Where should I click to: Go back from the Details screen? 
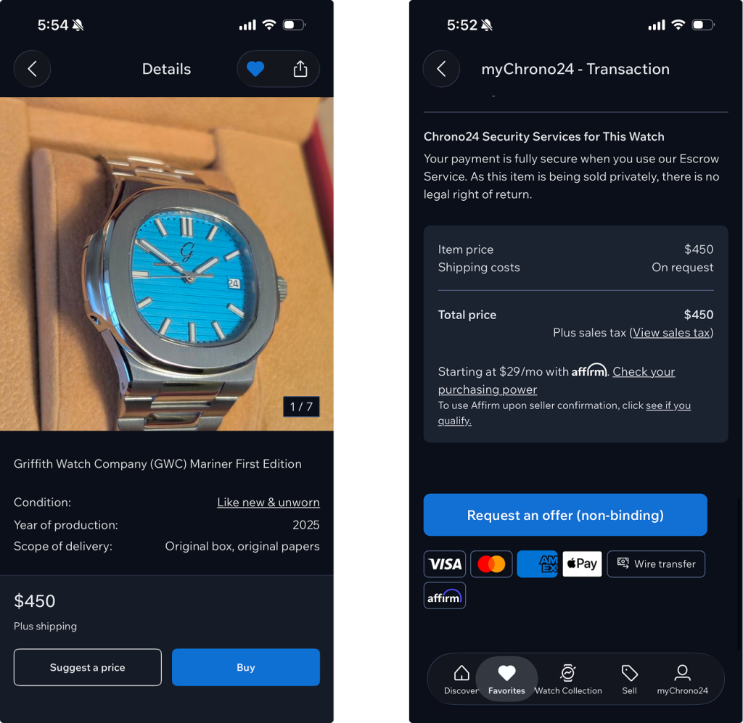click(32, 69)
